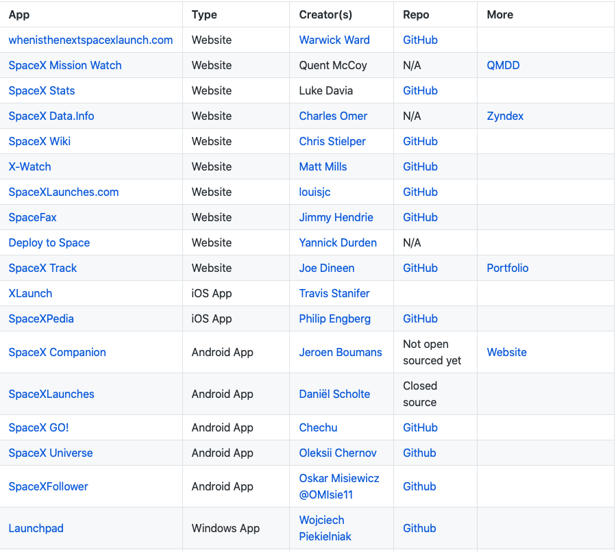Open Joe Dineen's Portfolio link
This screenshot has width=616, height=552.
507,268
